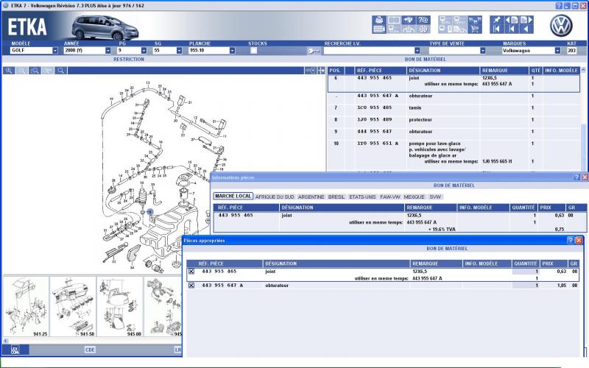Click the plain magnifier icon in diagram toolbar
Screen dimensions: 589x368
point(60,71)
